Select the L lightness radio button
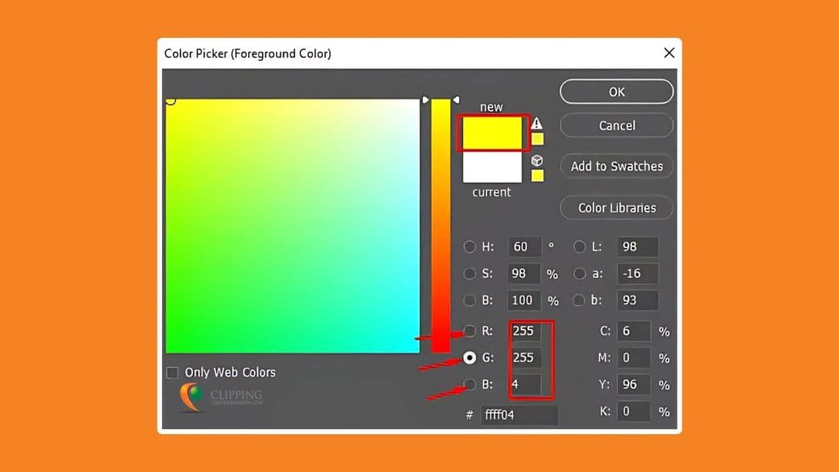The height and width of the screenshot is (472, 839). (x=579, y=247)
